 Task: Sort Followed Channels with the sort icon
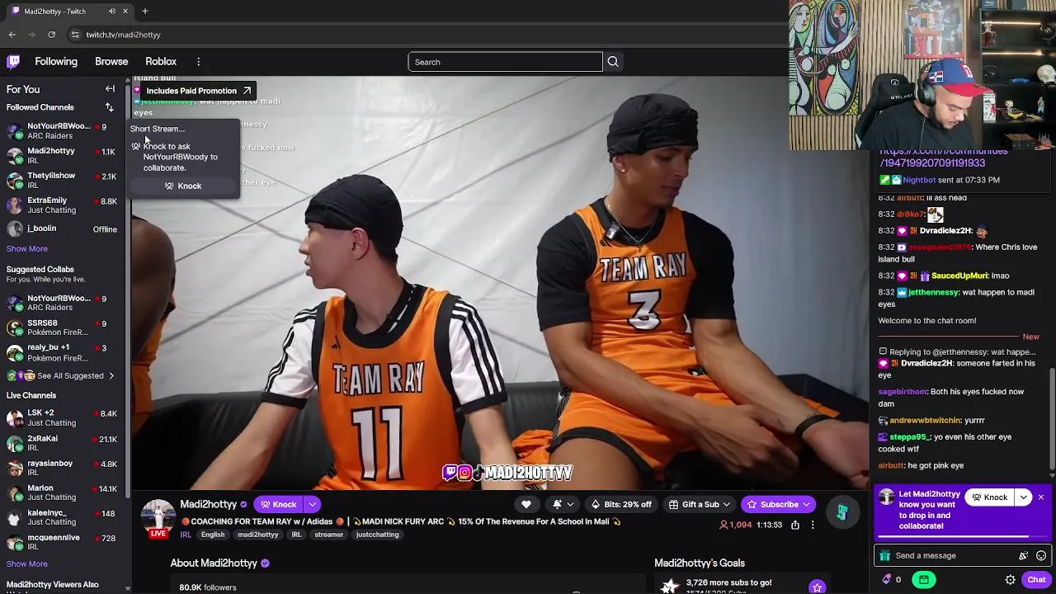pyautogui.click(x=109, y=107)
